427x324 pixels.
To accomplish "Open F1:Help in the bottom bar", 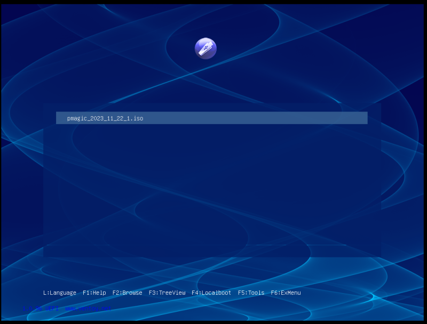I will (94, 293).
